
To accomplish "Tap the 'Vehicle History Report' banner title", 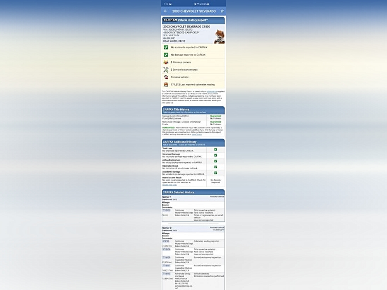I will (193, 20).
